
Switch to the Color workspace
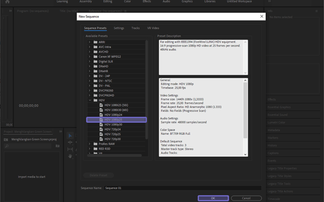pyautogui.click(x=127, y=2)
